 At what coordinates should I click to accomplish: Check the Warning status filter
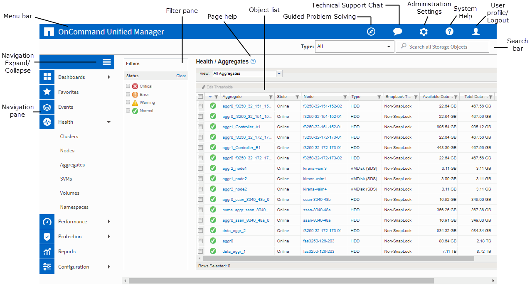tap(128, 103)
